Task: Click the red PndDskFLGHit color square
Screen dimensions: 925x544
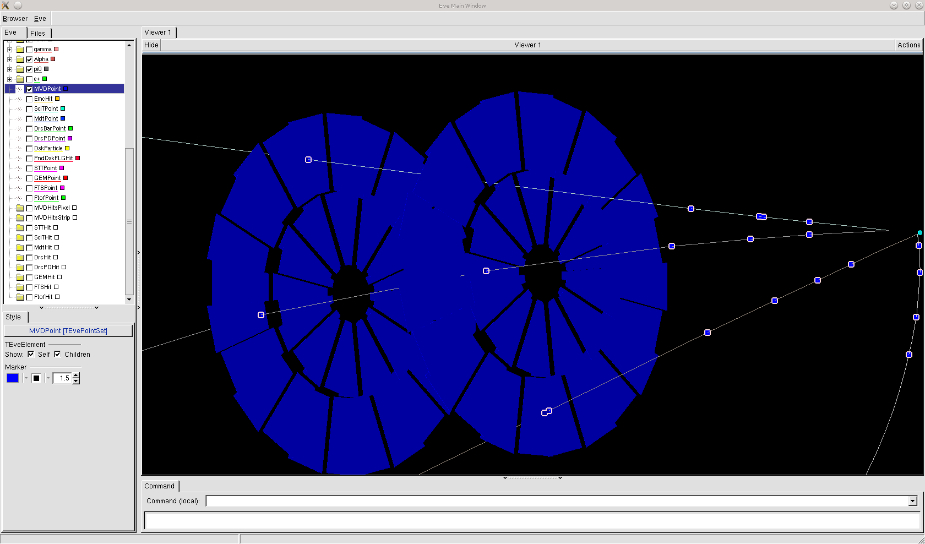Action: pos(78,159)
